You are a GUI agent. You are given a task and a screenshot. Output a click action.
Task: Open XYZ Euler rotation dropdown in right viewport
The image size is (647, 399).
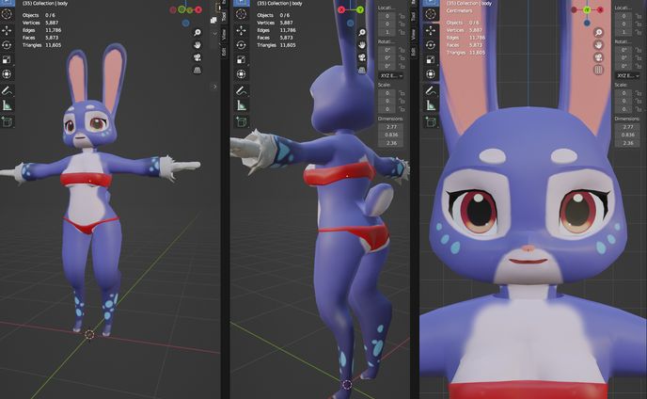627,75
